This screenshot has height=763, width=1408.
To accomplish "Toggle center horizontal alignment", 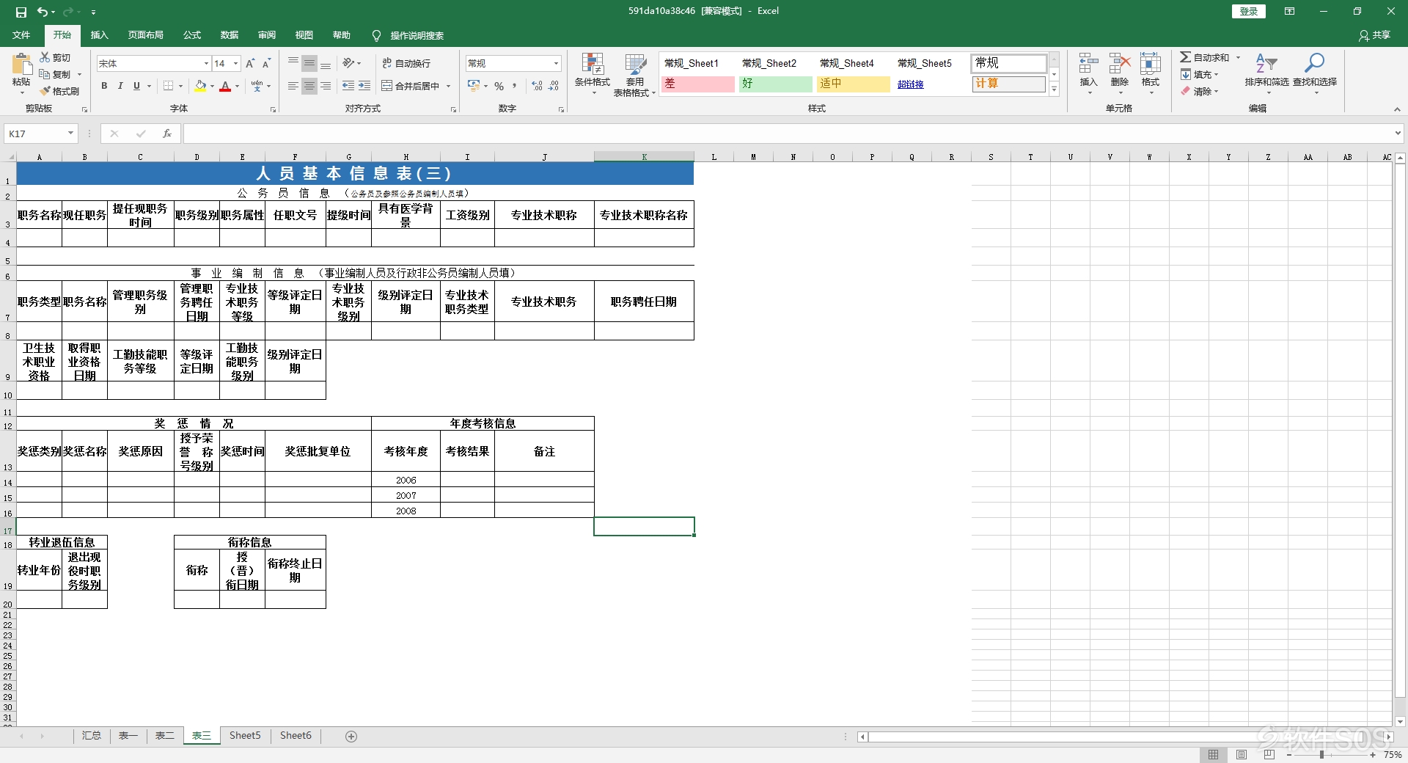I will click(309, 86).
